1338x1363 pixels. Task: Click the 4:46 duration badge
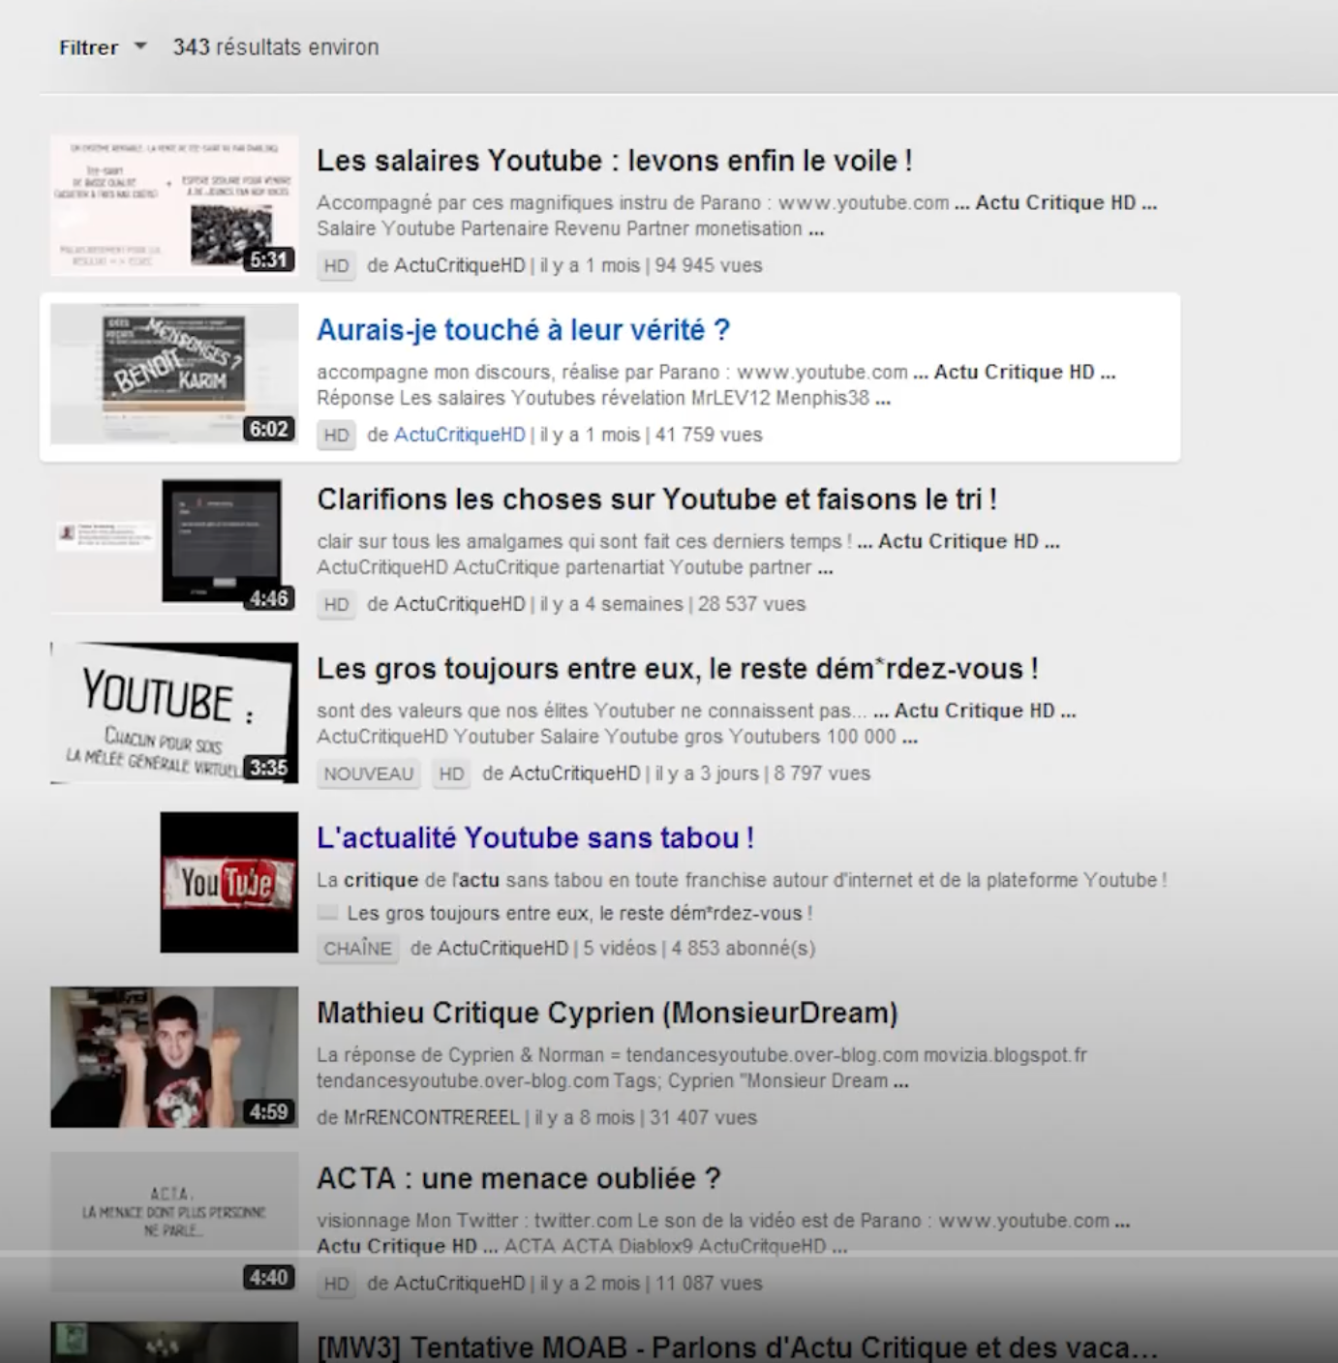tap(268, 598)
